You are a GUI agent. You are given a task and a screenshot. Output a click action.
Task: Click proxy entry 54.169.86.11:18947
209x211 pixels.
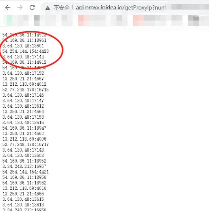(24, 128)
